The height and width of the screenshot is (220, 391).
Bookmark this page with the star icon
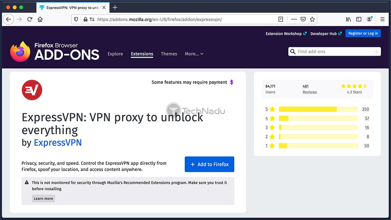tap(312, 19)
